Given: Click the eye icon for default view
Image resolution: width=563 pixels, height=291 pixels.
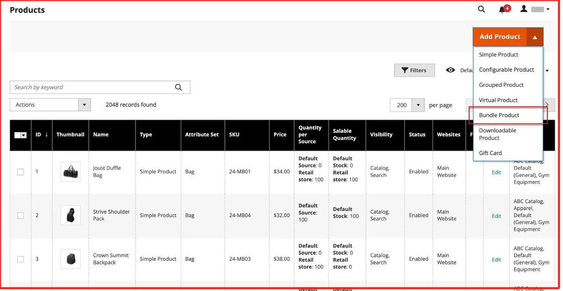Looking at the screenshot, I should point(450,70).
